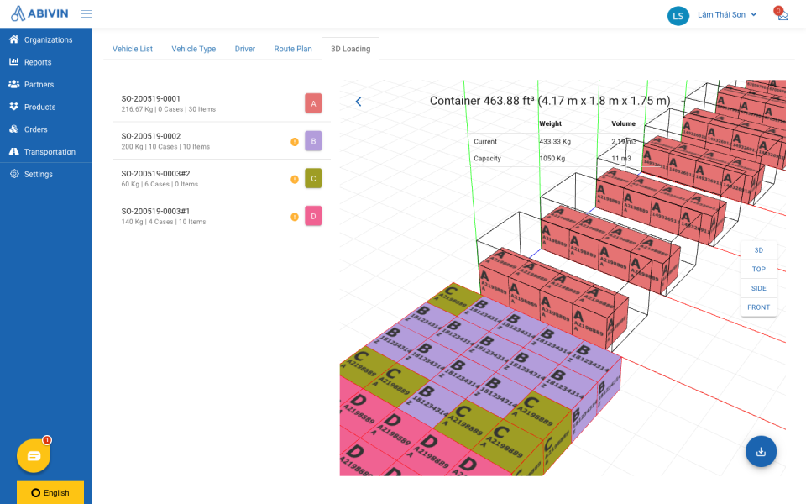
Task: Open the Vehicle List tab
Action: coord(133,49)
